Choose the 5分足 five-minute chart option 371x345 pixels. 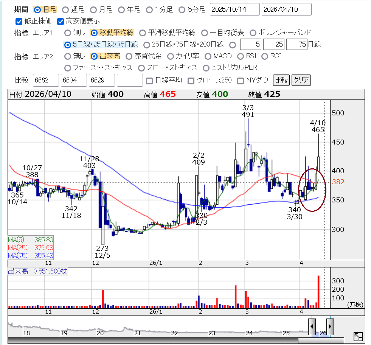[182, 9]
